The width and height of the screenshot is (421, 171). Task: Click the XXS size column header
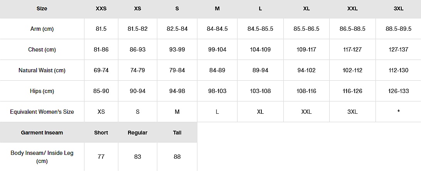click(101, 8)
